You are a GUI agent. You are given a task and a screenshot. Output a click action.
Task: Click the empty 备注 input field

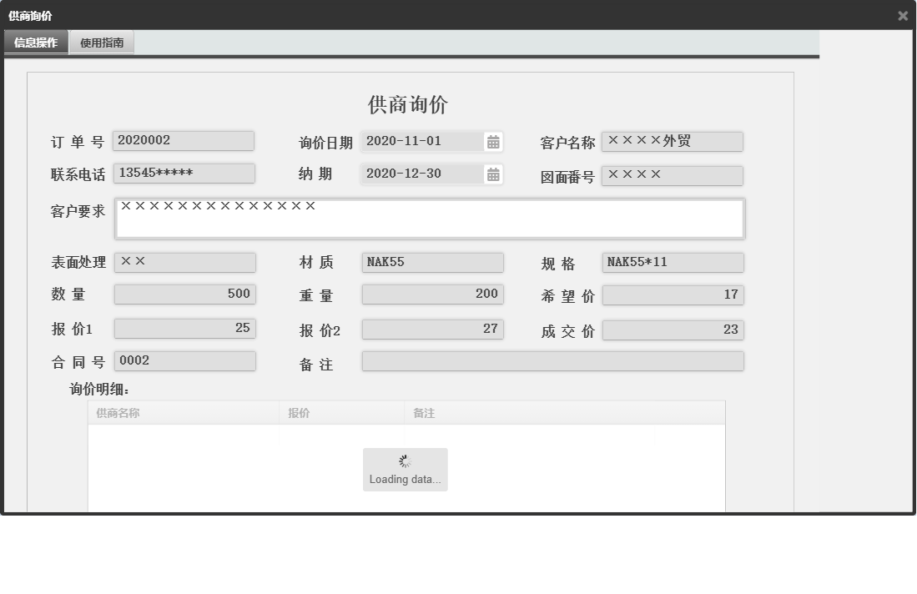pyautogui.click(x=551, y=360)
